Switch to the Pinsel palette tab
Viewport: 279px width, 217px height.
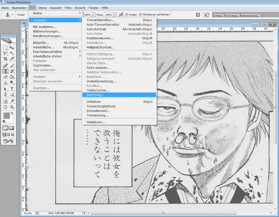pos(219,16)
